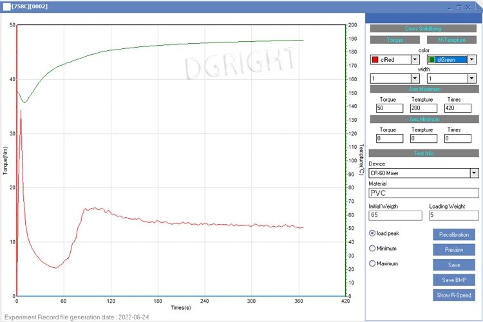Screen dimensions: 483x322
Task: Click the Times(s) axis label
Action: [x=181, y=308]
